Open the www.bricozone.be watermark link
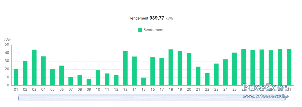Screen dimensions: 302x107 (266, 96)
